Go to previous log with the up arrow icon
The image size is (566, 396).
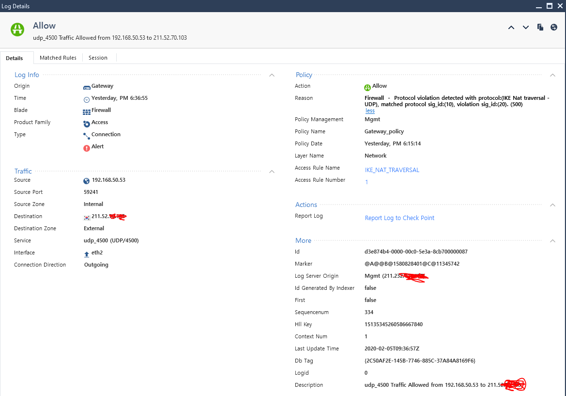[x=511, y=28]
